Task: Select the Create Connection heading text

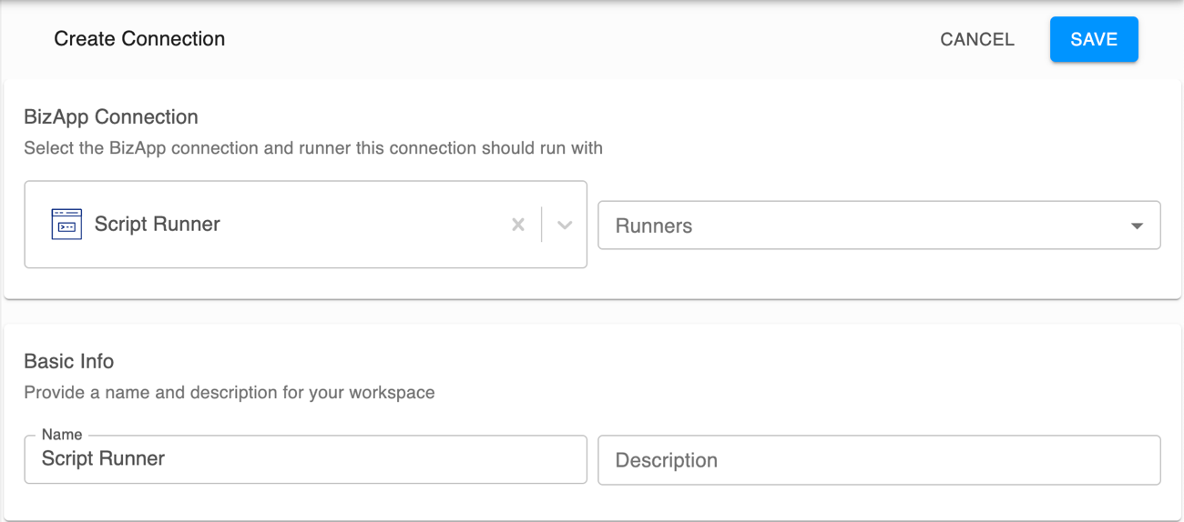Action: (139, 39)
